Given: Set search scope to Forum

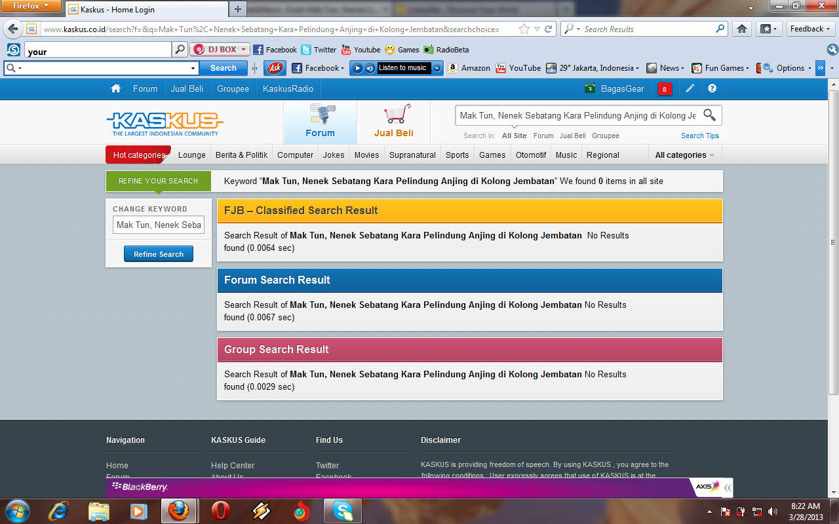Looking at the screenshot, I should tap(543, 136).
